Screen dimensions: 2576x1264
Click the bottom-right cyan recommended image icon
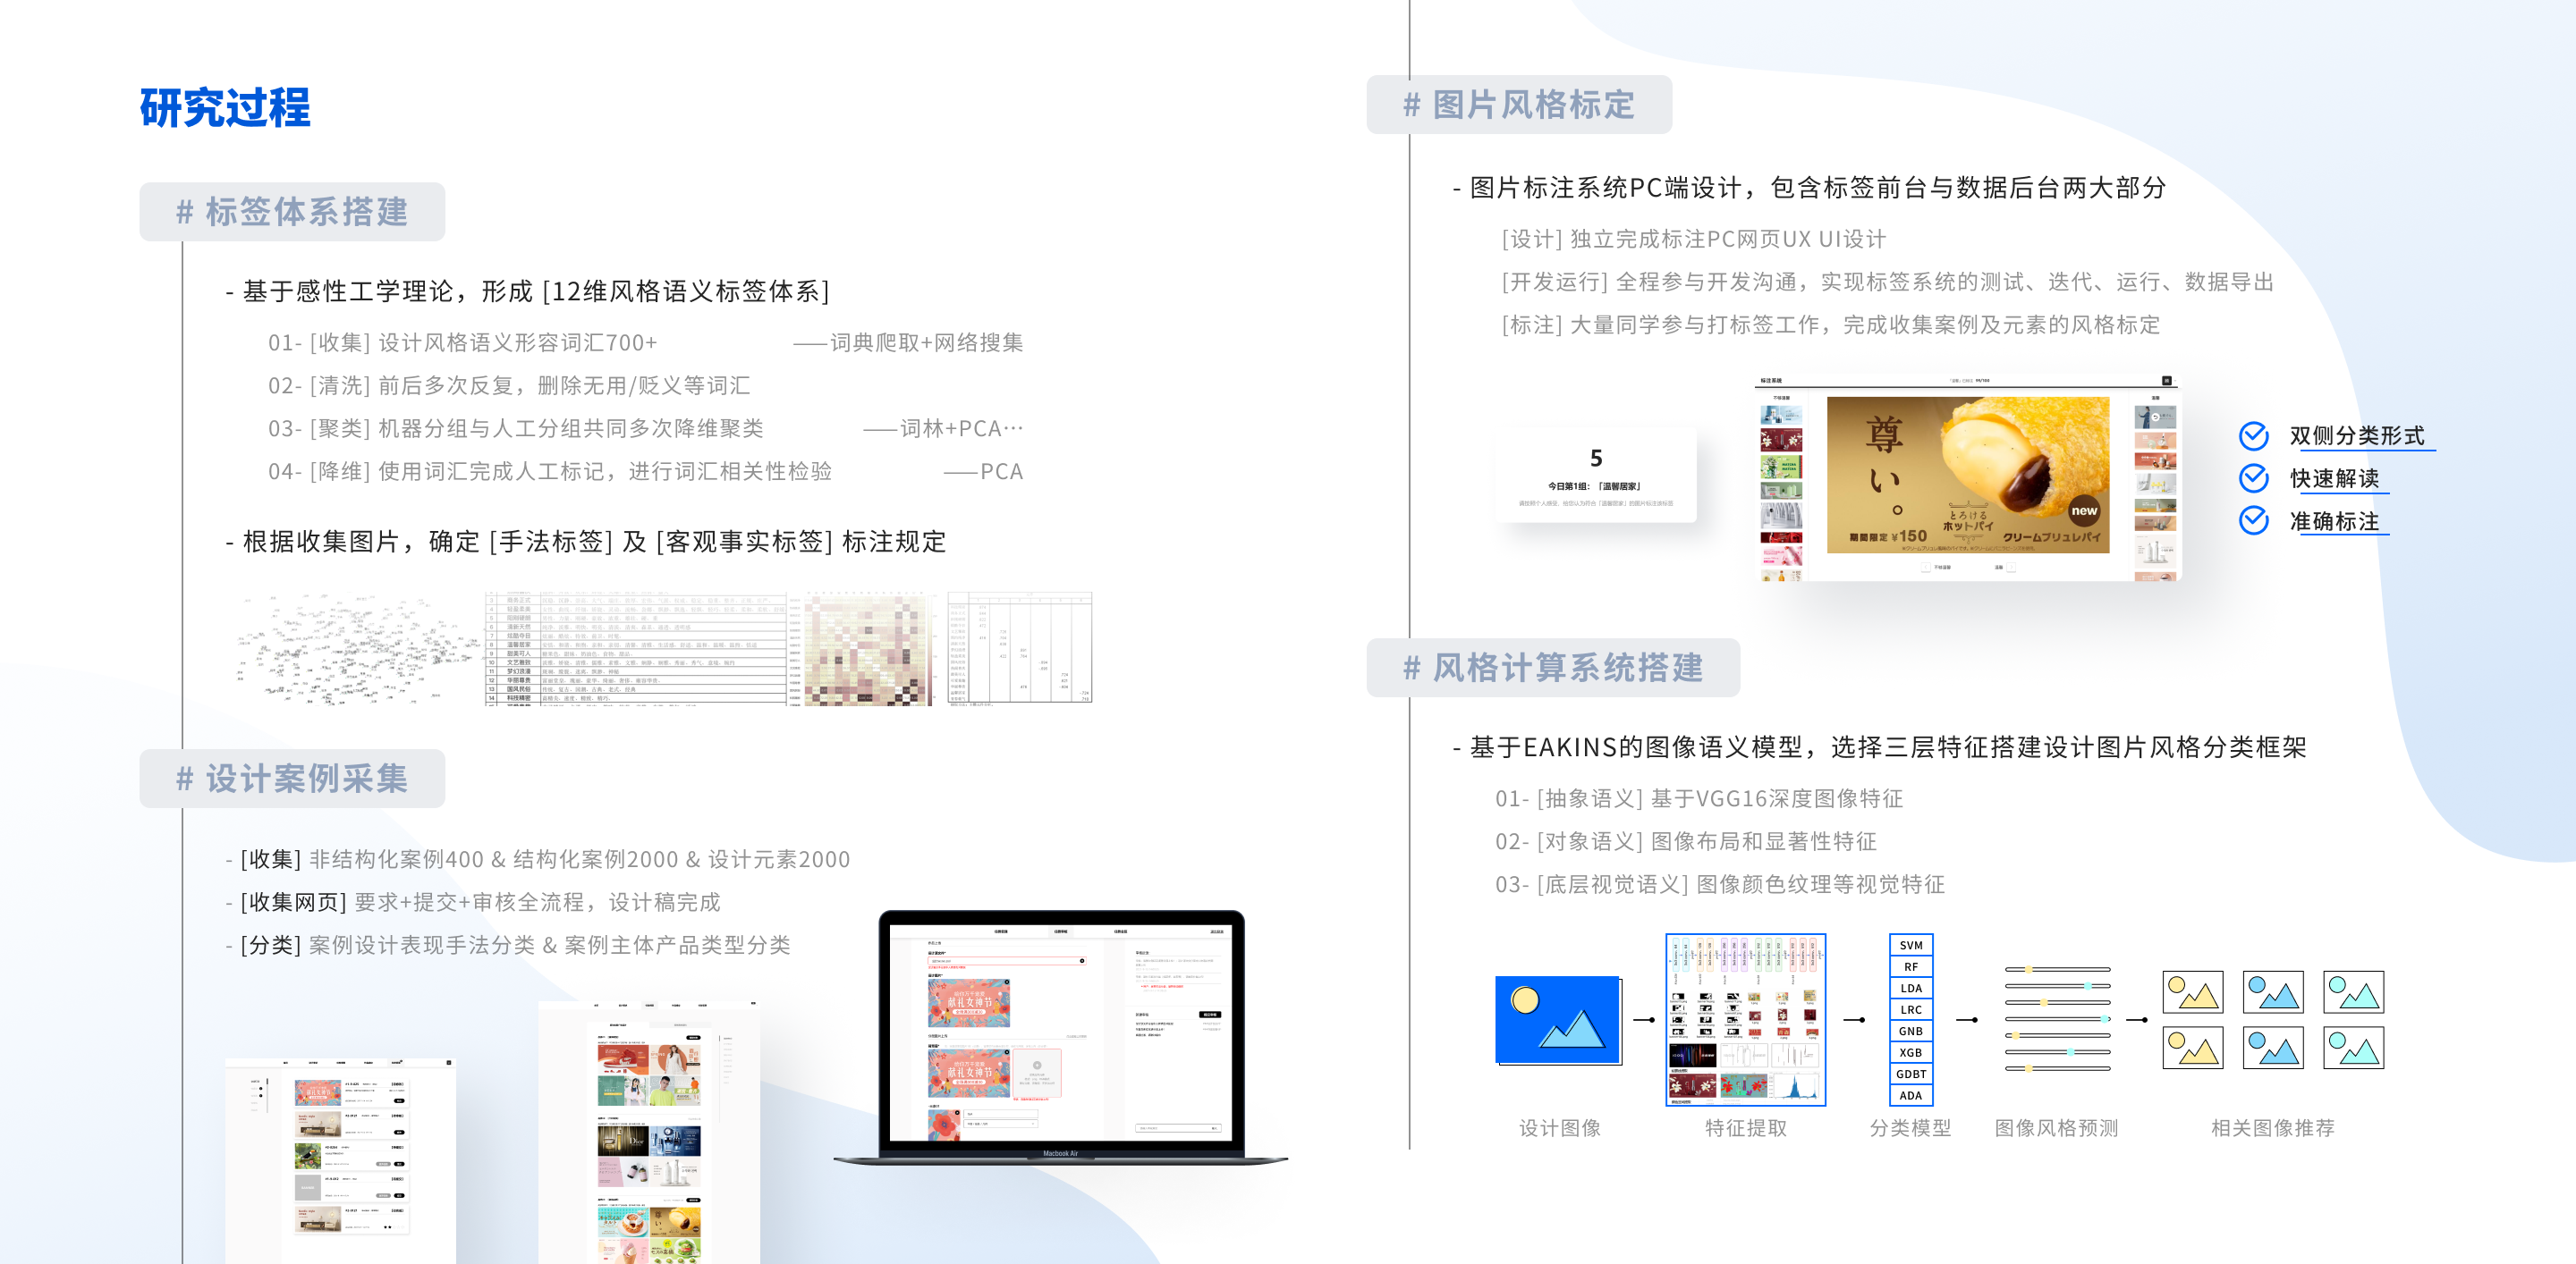[2353, 1049]
